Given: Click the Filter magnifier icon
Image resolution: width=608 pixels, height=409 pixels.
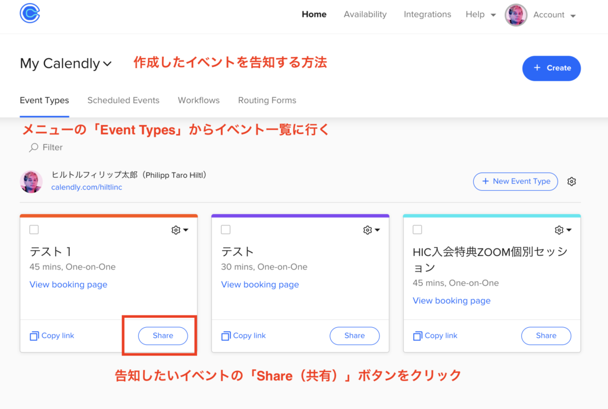Looking at the screenshot, I should [x=34, y=148].
